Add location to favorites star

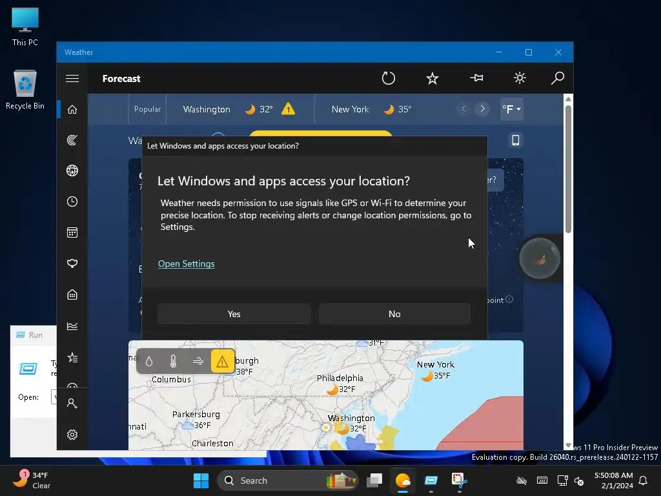pos(432,78)
